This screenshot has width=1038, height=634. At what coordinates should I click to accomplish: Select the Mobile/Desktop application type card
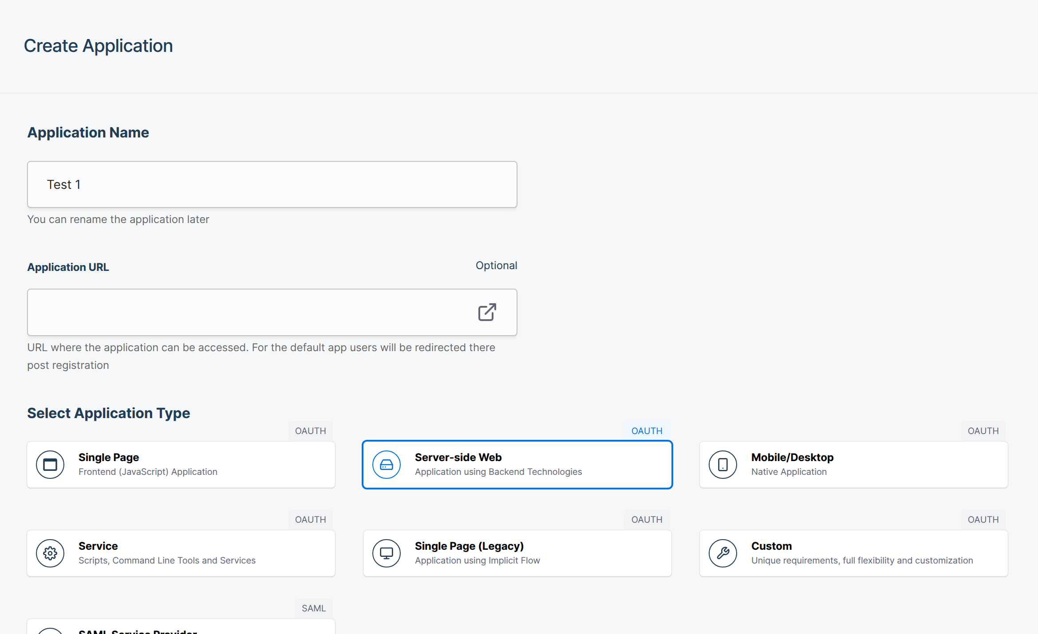pos(853,465)
